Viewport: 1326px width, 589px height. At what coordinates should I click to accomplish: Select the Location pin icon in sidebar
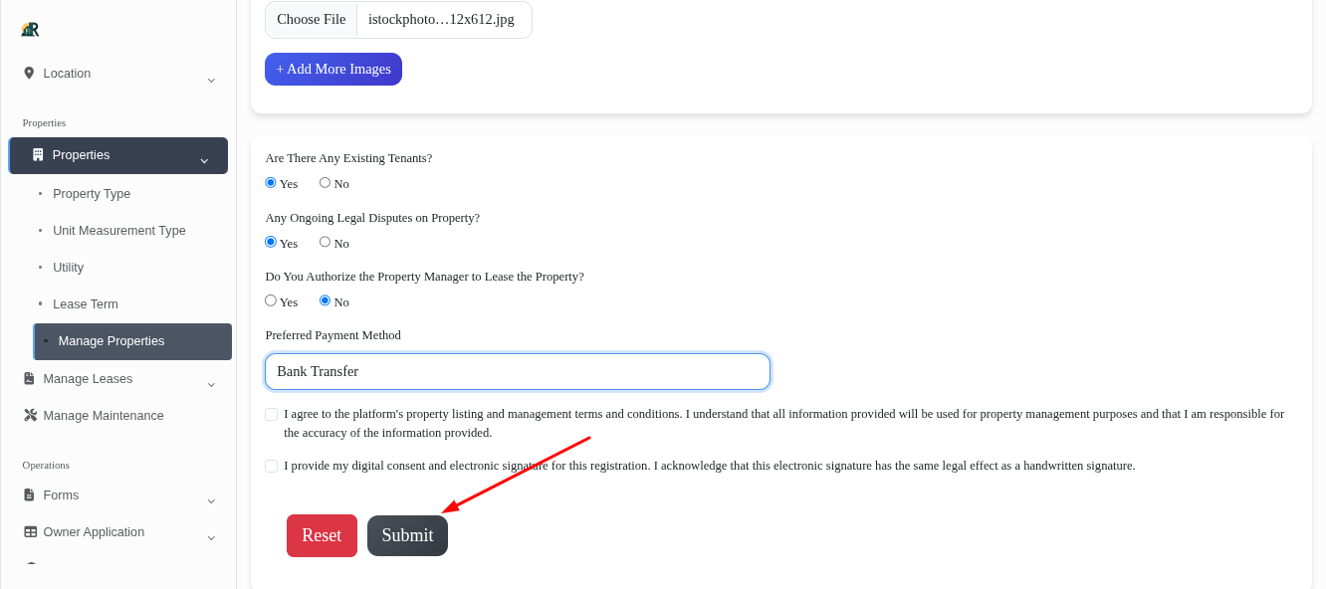click(29, 73)
